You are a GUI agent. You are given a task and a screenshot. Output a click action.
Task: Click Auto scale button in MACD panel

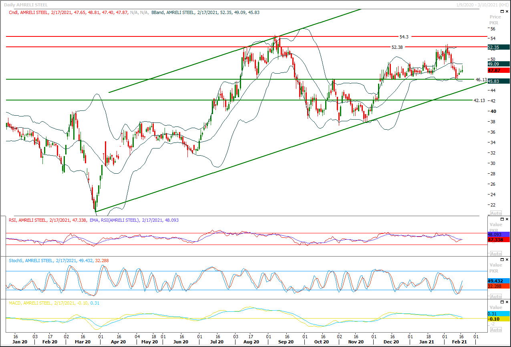[x=496, y=330]
